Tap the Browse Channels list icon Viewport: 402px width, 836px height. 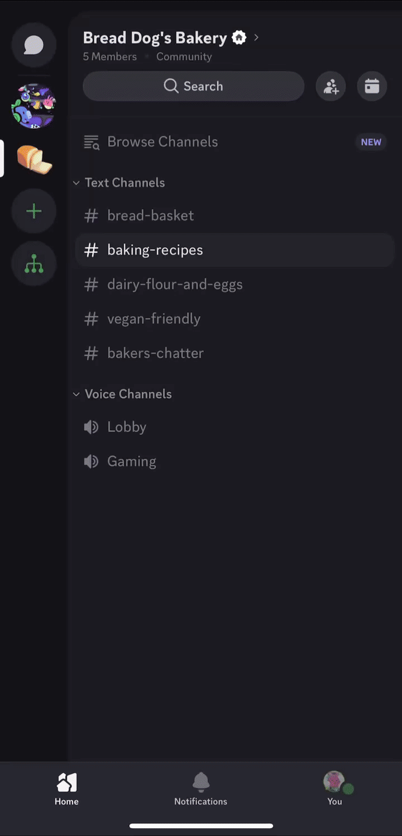click(x=92, y=142)
